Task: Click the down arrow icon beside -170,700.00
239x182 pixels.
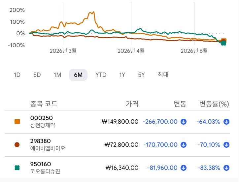Action: click(x=184, y=145)
